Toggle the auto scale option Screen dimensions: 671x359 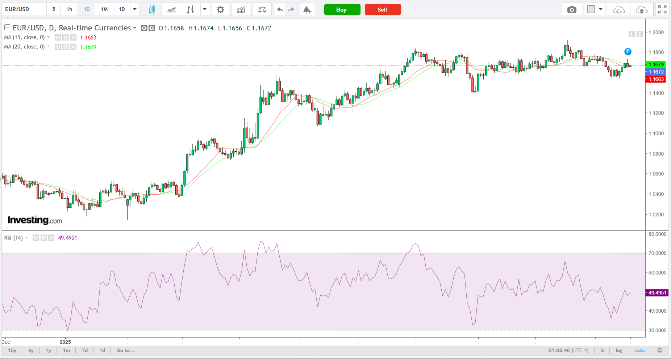(x=639, y=350)
